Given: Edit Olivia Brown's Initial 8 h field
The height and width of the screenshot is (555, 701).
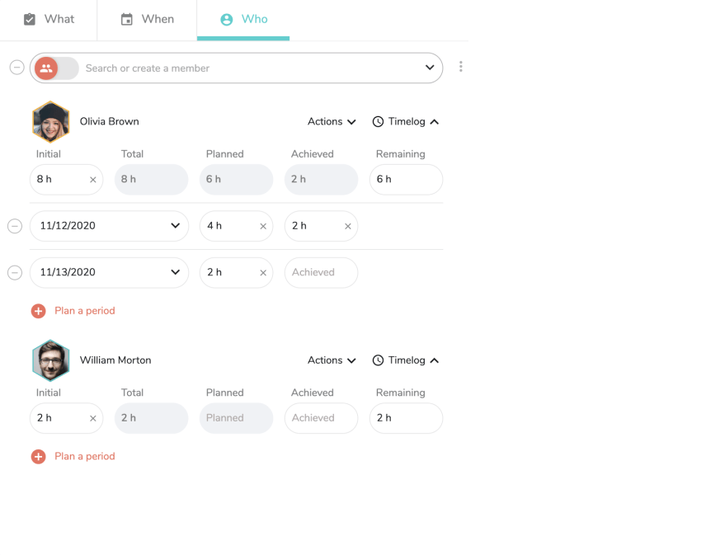Looking at the screenshot, I should [66, 179].
